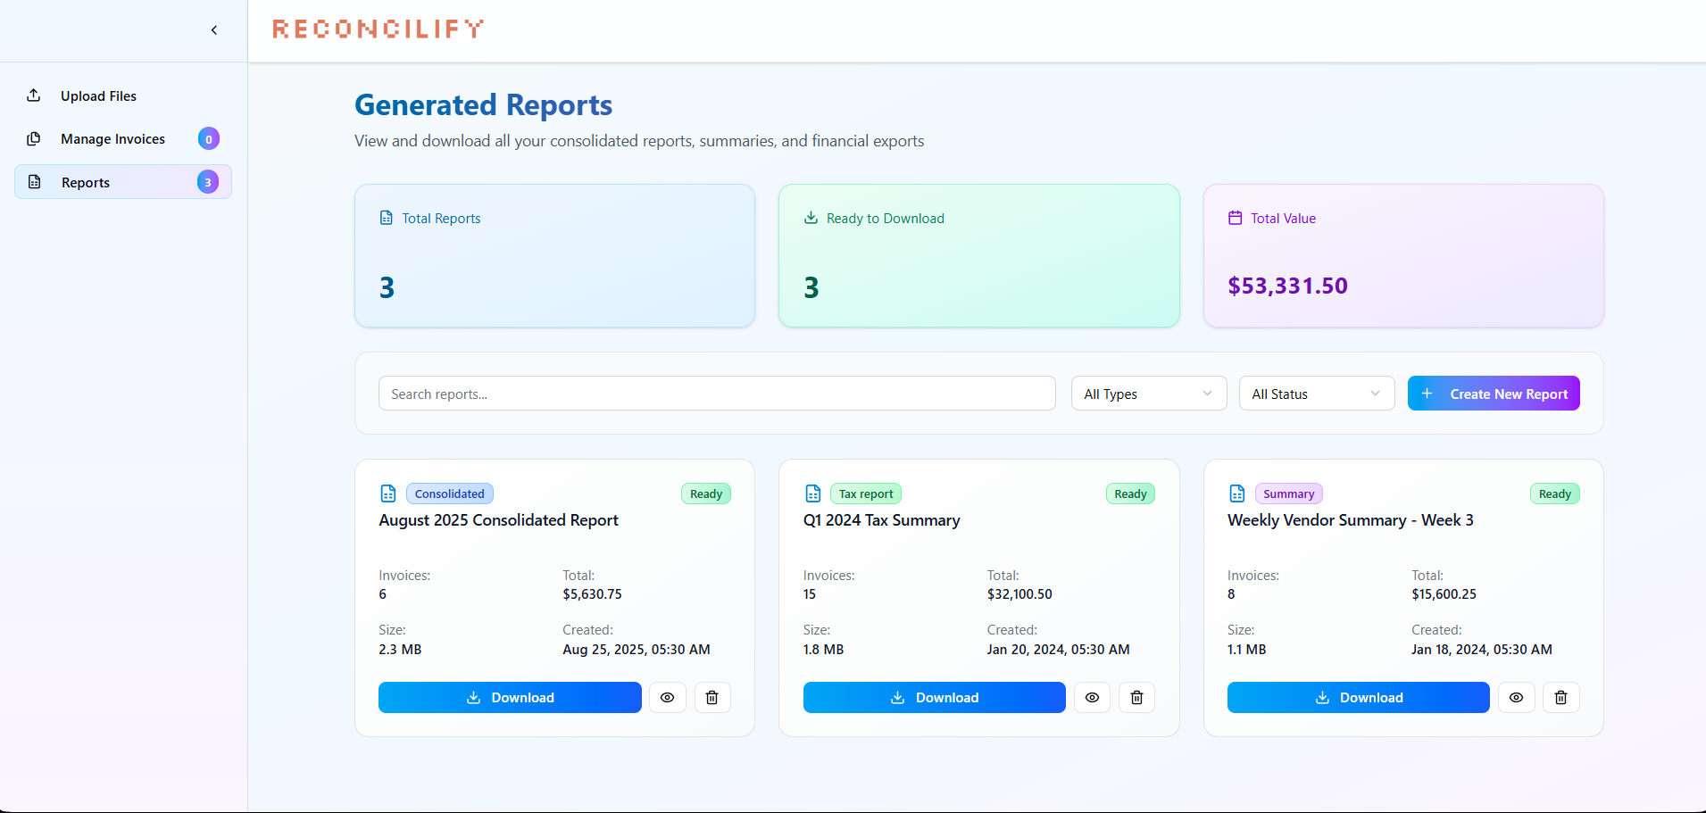Click the Jan 20, 2024 created date
The width and height of the screenshot is (1706, 813).
[1059, 650]
